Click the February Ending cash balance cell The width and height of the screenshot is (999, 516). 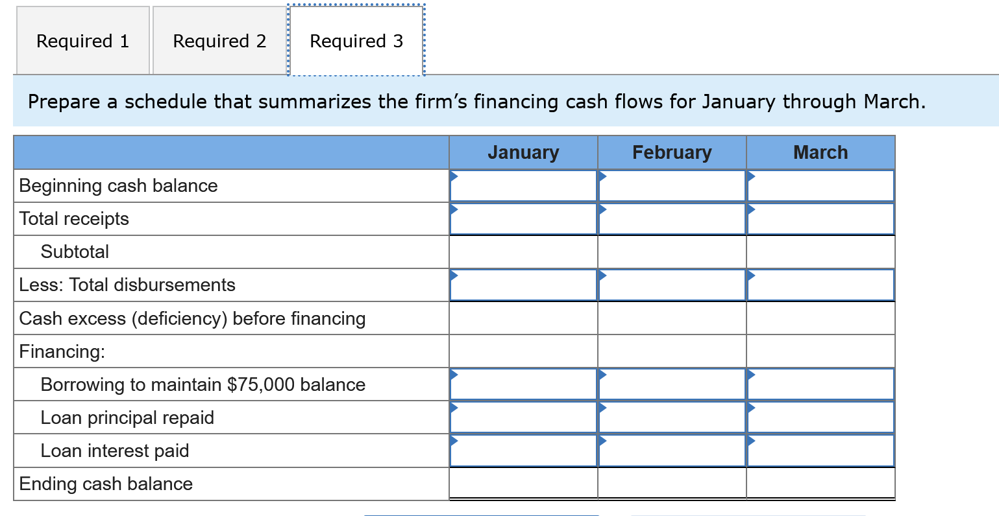[x=672, y=484]
